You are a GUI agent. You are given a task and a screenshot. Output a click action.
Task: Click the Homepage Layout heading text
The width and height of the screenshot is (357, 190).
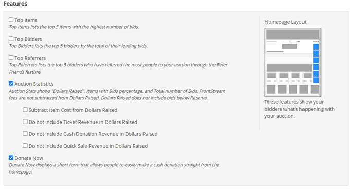click(285, 22)
